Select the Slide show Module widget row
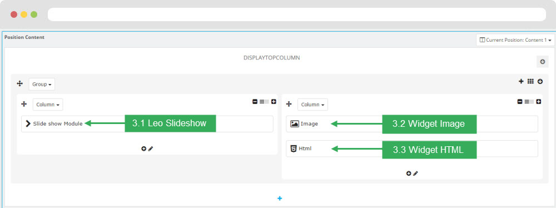Screen dimensions: 556x208 [x=147, y=124]
